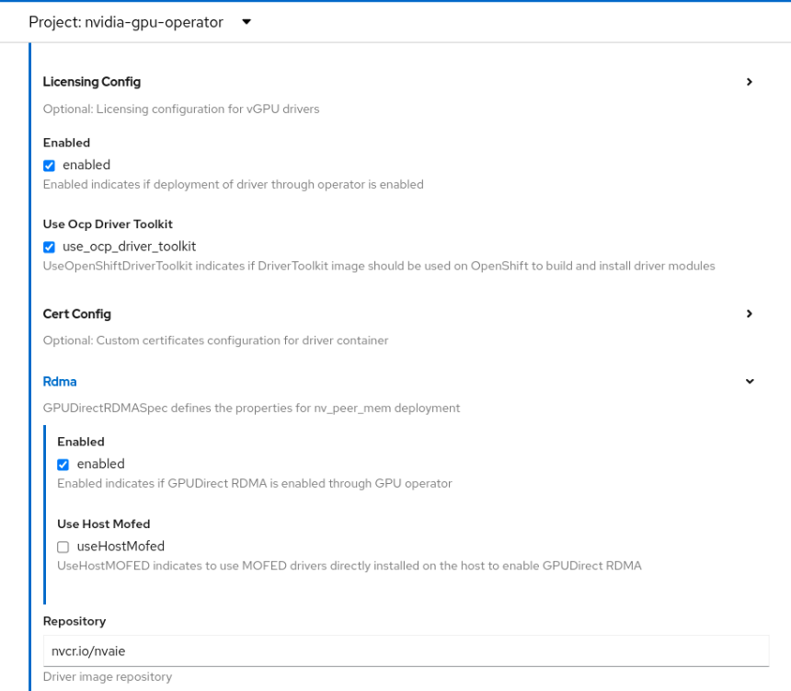The image size is (791, 691).
Task: Click the caret arrow beside the project name
Action: tap(246, 22)
